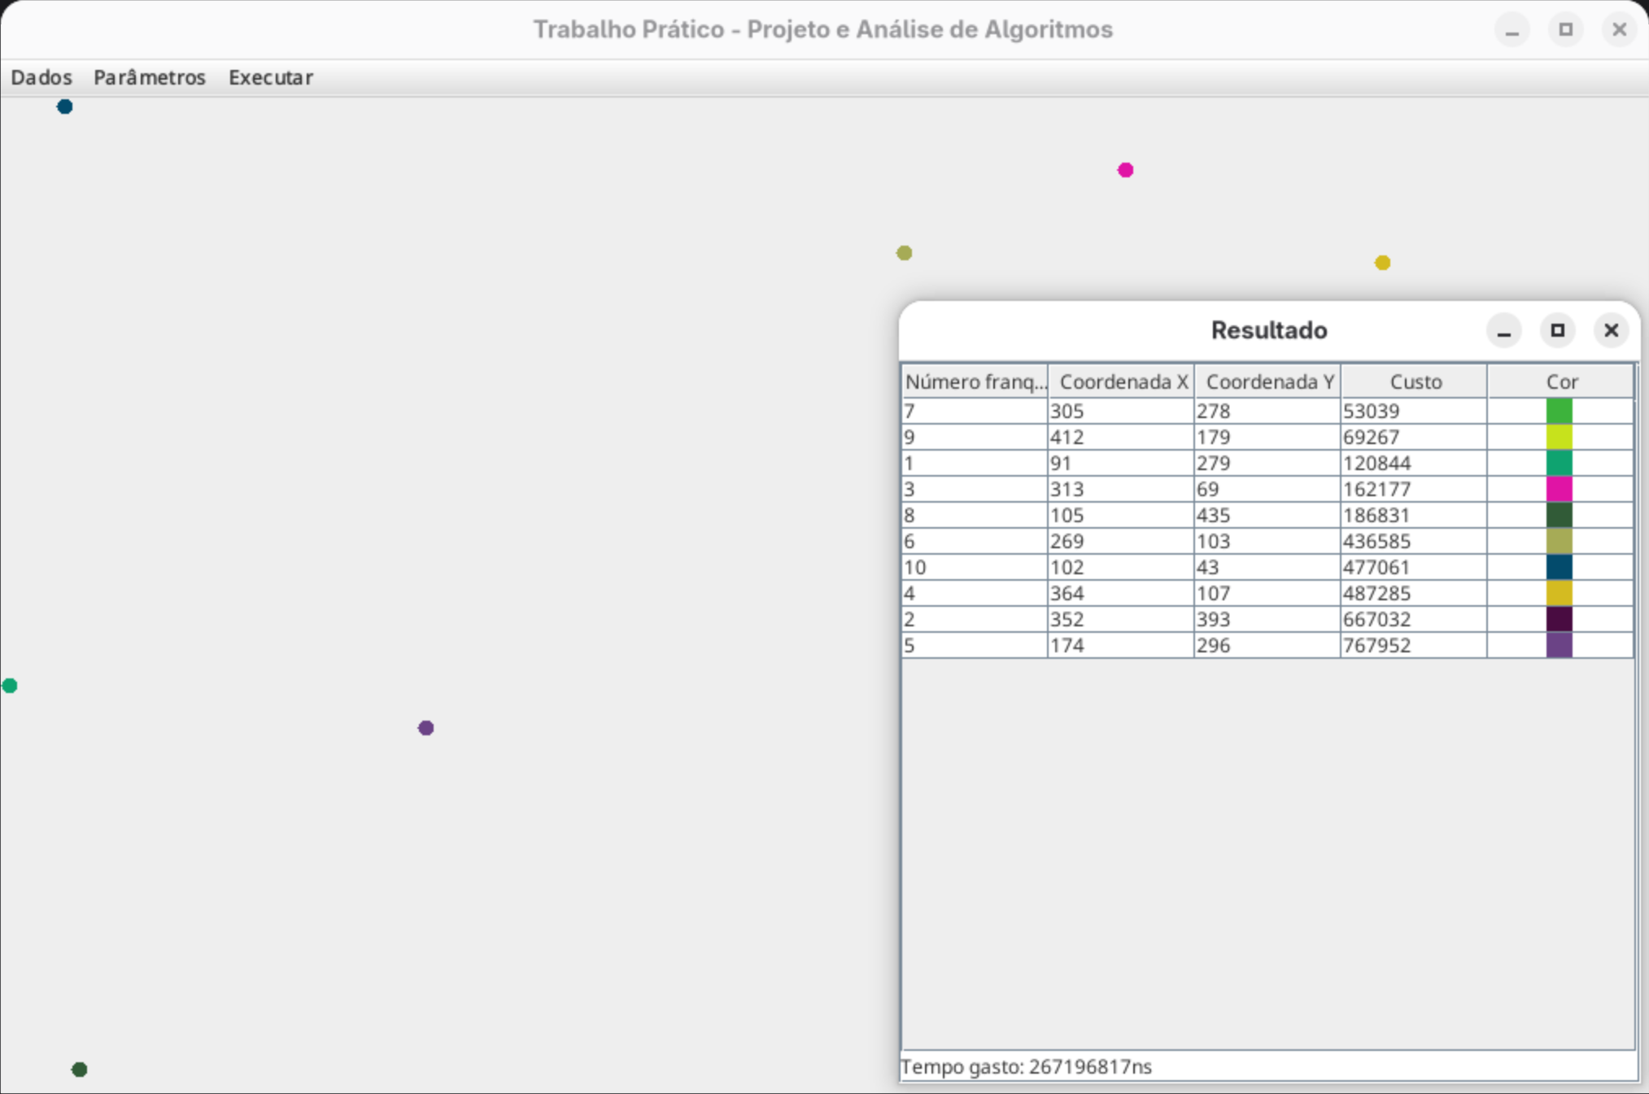Click the magenta point on the canvas

(1125, 170)
